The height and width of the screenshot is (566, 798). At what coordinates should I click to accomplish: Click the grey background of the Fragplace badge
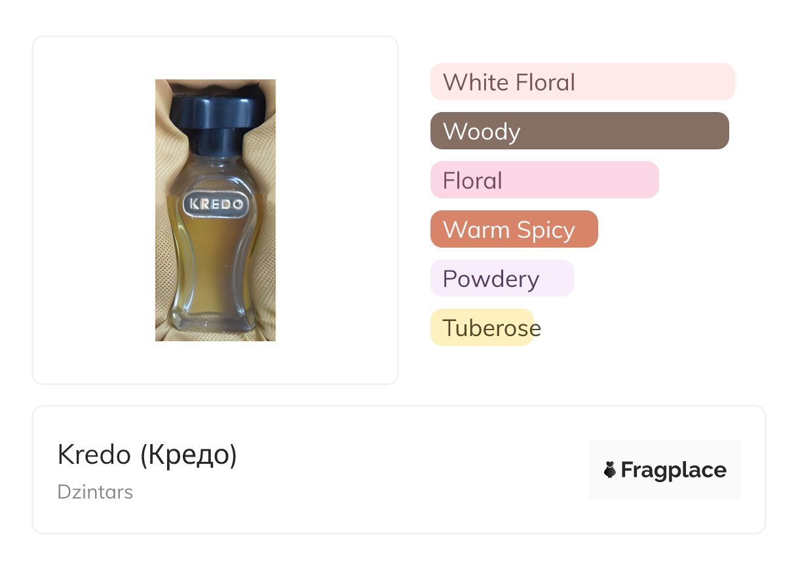point(665,449)
